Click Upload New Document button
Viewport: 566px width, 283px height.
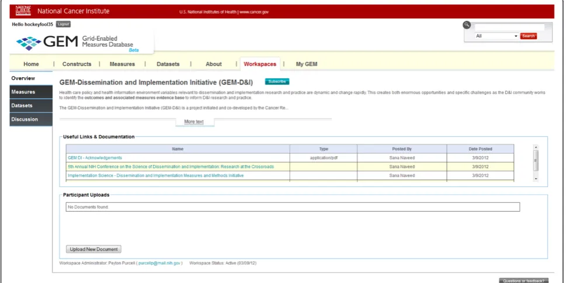pos(94,250)
